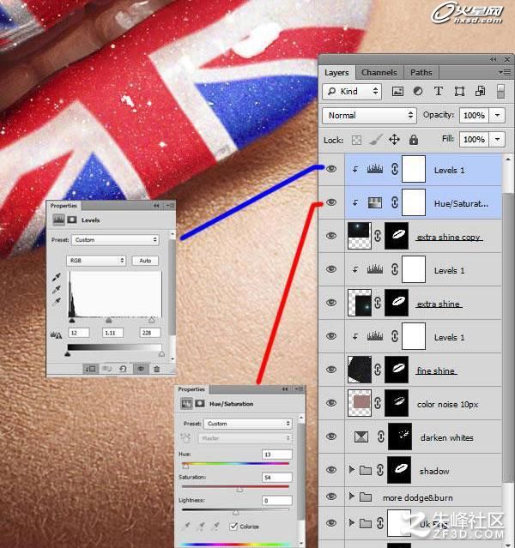This screenshot has width=515, height=548.
Task: Toggle layer filtering switch on or off
Action: click(500, 92)
